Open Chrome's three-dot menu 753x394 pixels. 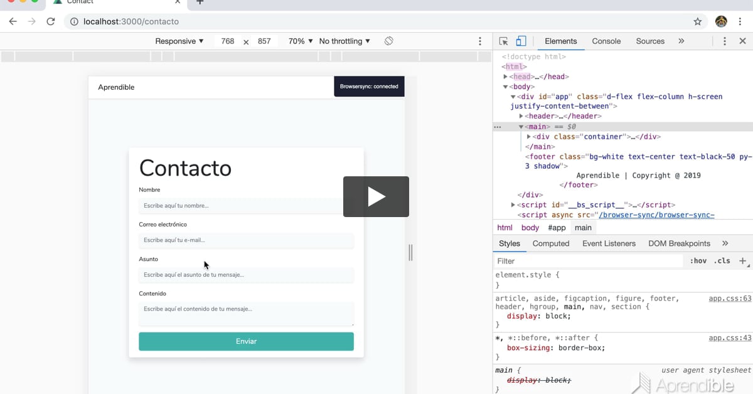coord(740,21)
